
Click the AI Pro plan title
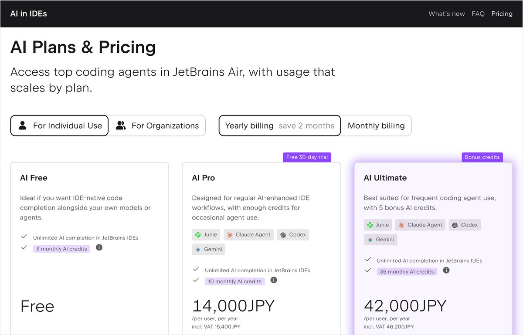pos(203,178)
